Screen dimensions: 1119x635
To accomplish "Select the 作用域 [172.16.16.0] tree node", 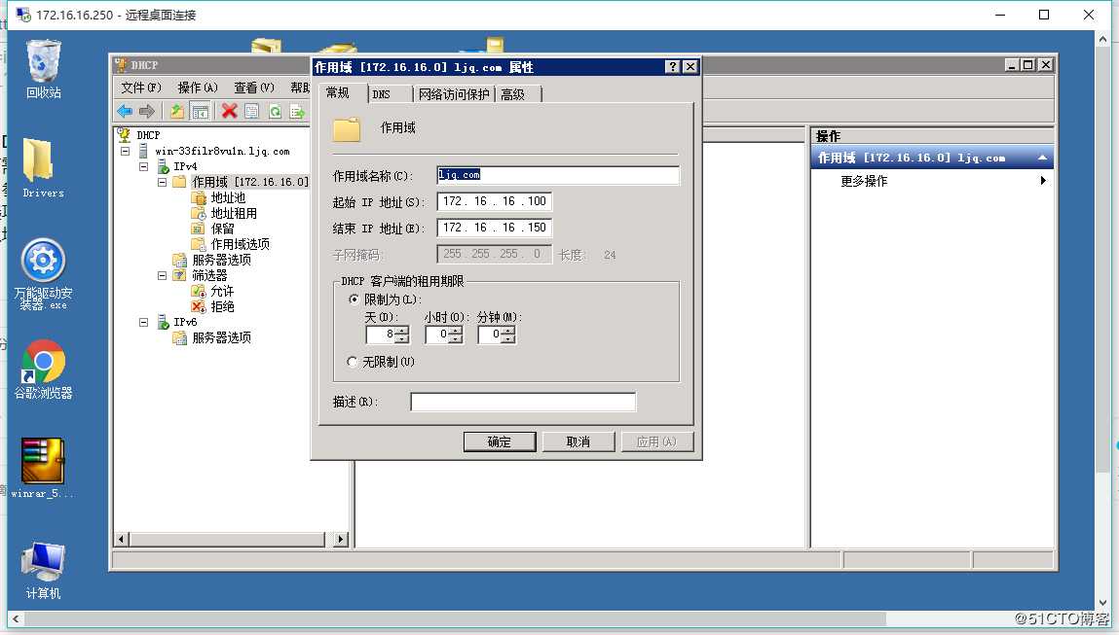I will [x=249, y=182].
